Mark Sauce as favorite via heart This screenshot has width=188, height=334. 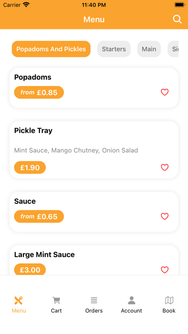pos(164,216)
